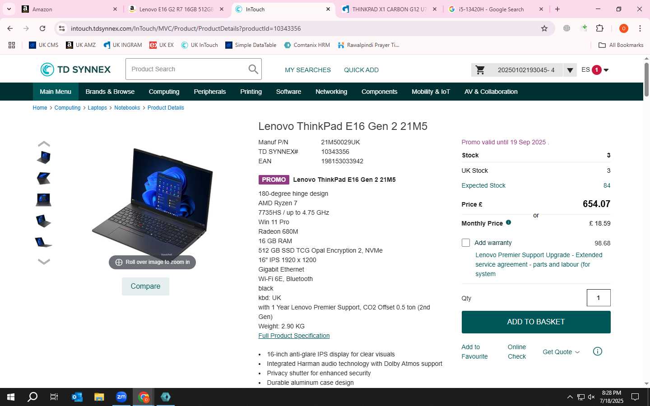The image size is (650, 406).
Task: Open Outlook from the taskbar
Action: (77, 397)
